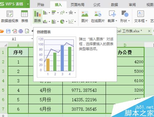Insert a 文本框 text box
This screenshot has height=117, width=154.
pyautogui.click(x=140, y=17)
